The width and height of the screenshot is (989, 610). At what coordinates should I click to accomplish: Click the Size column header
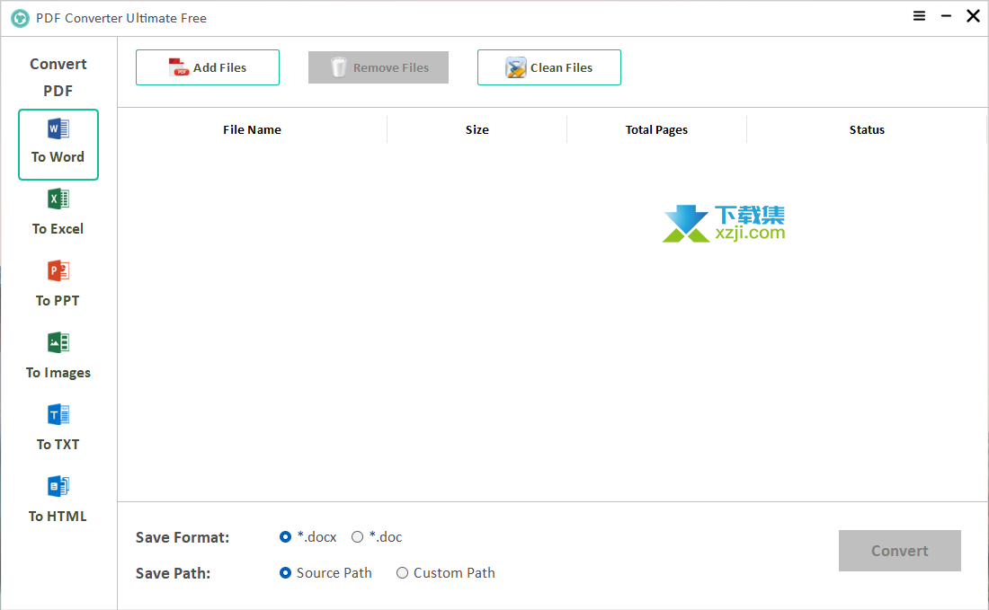pyautogui.click(x=477, y=129)
